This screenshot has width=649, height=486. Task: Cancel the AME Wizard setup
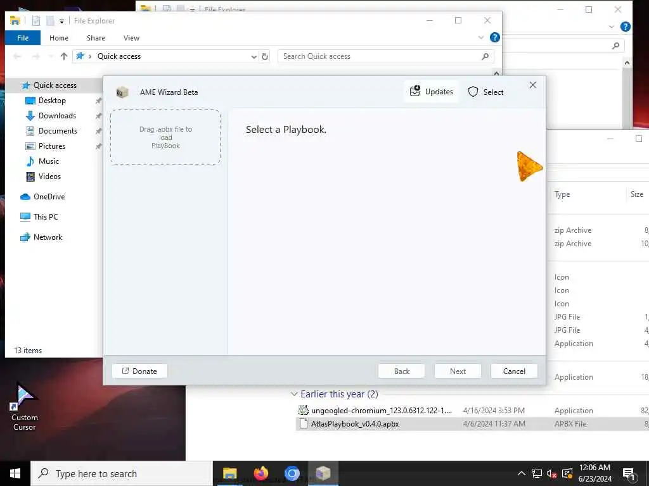pyautogui.click(x=514, y=371)
